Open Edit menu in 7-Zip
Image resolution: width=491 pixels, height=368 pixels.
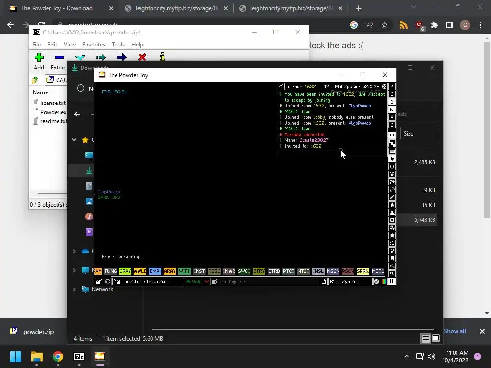[52, 45]
